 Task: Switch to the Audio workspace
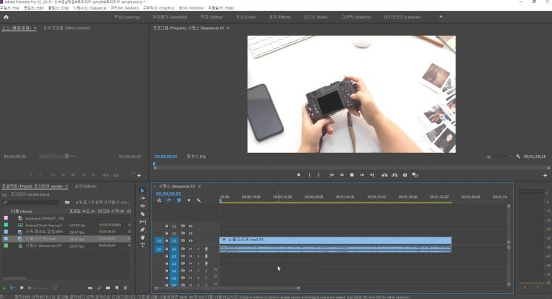point(316,17)
